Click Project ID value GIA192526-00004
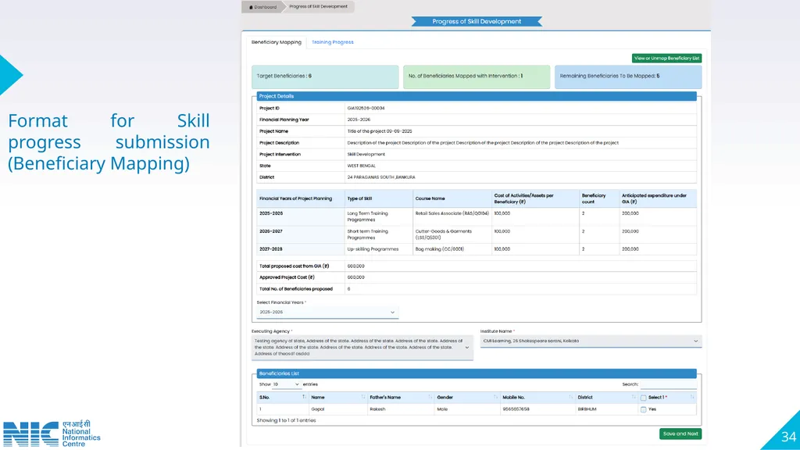 366,108
